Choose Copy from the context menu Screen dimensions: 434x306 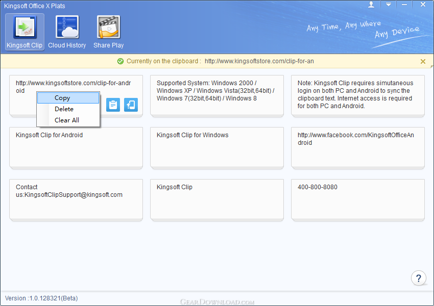68,98
